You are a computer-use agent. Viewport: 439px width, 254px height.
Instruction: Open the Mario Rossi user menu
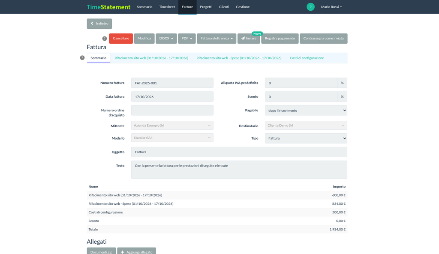(x=331, y=7)
